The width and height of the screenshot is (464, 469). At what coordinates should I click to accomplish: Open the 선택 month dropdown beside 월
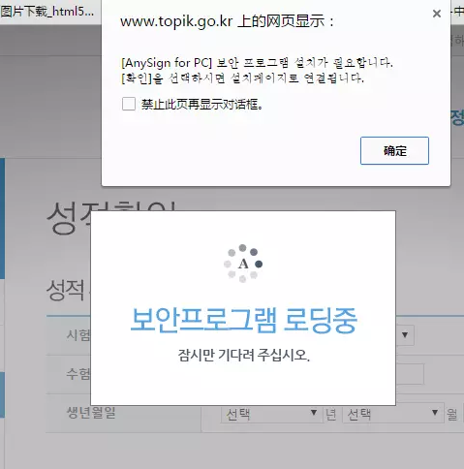392,413
